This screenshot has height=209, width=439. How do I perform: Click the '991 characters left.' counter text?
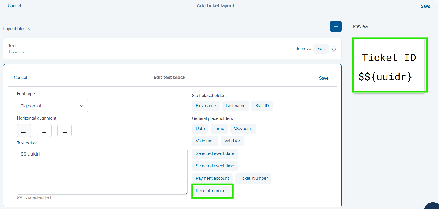(35, 197)
